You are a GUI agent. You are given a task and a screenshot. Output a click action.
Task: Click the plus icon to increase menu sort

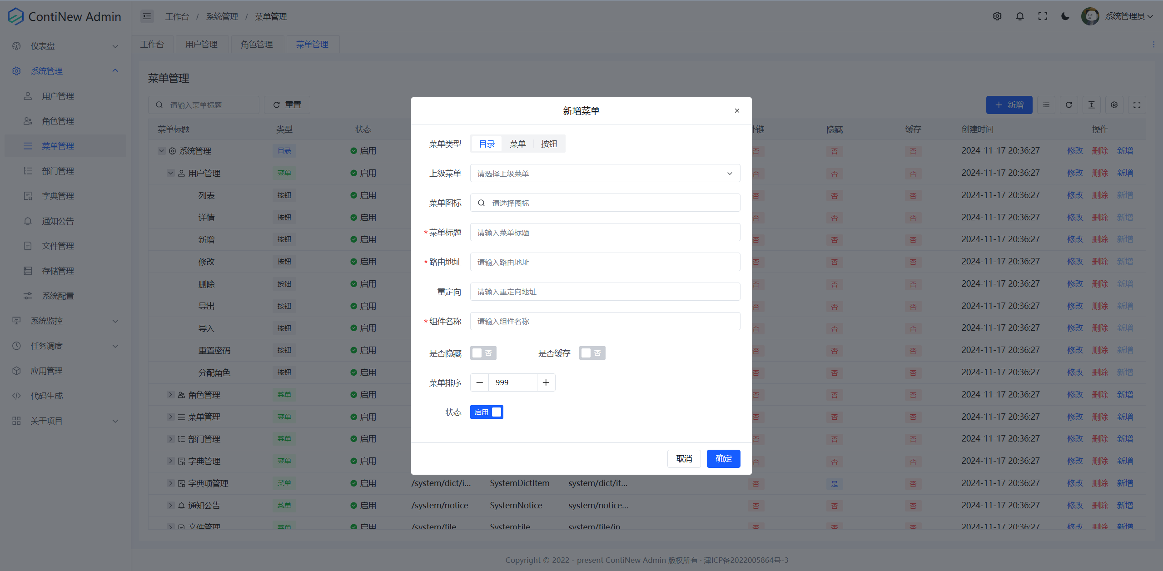click(x=546, y=382)
